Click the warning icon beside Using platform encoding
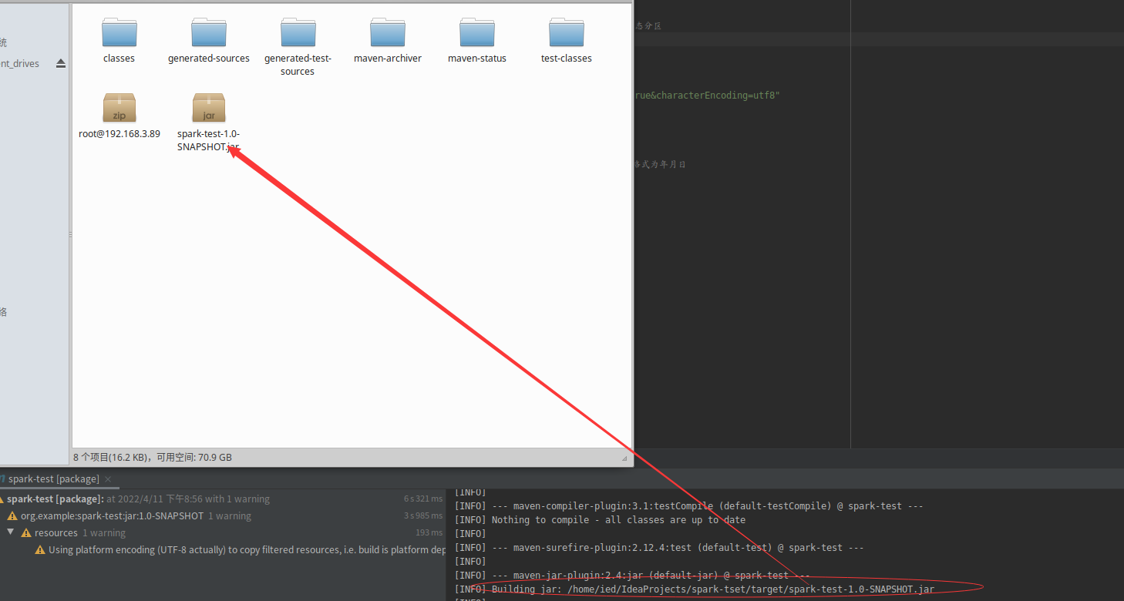Screen dimensions: 1124x601 tap(40, 550)
